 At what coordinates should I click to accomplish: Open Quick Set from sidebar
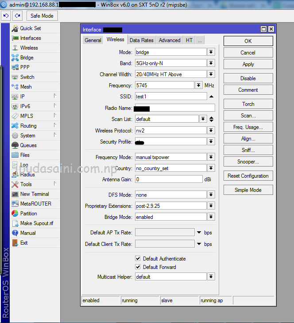pyautogui.click(x=35, y=28)
